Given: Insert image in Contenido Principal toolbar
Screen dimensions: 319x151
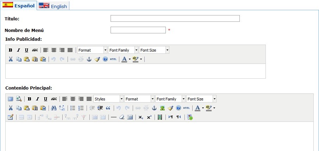Looking at the screenshot, I should pyautogui.click(x=162, y=108).
